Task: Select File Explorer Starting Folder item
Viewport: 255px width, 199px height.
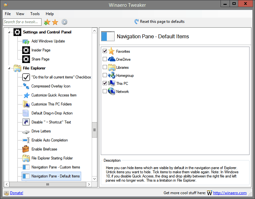Action: pos(52,158)
